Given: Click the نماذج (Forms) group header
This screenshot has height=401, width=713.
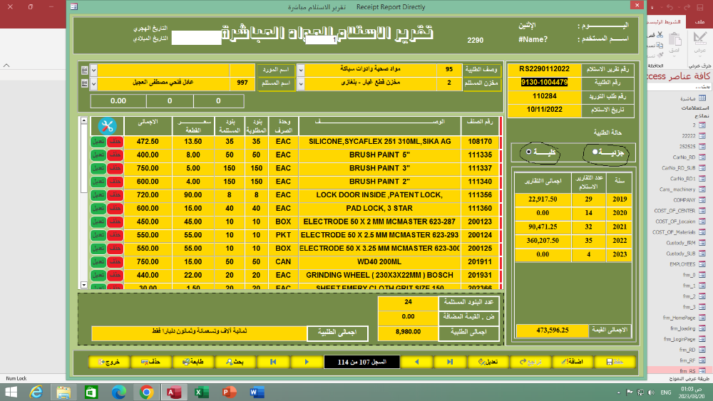Looking at the screenshot, I should point(702,116).
